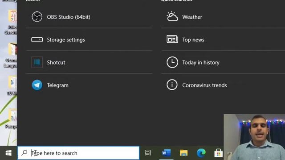Open the Telegram paper plane icon
Image resolution: width=285 pixels, height=160 pixels.
(x=37, y=85)
